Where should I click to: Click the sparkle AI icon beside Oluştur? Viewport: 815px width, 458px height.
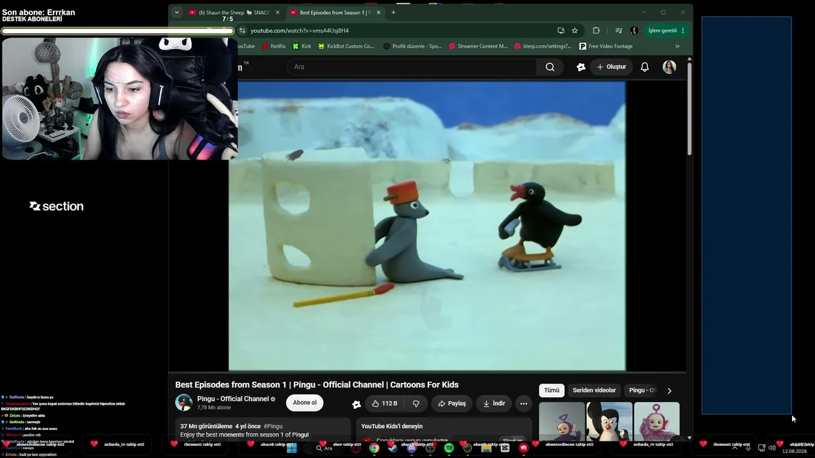coord(581,67)
